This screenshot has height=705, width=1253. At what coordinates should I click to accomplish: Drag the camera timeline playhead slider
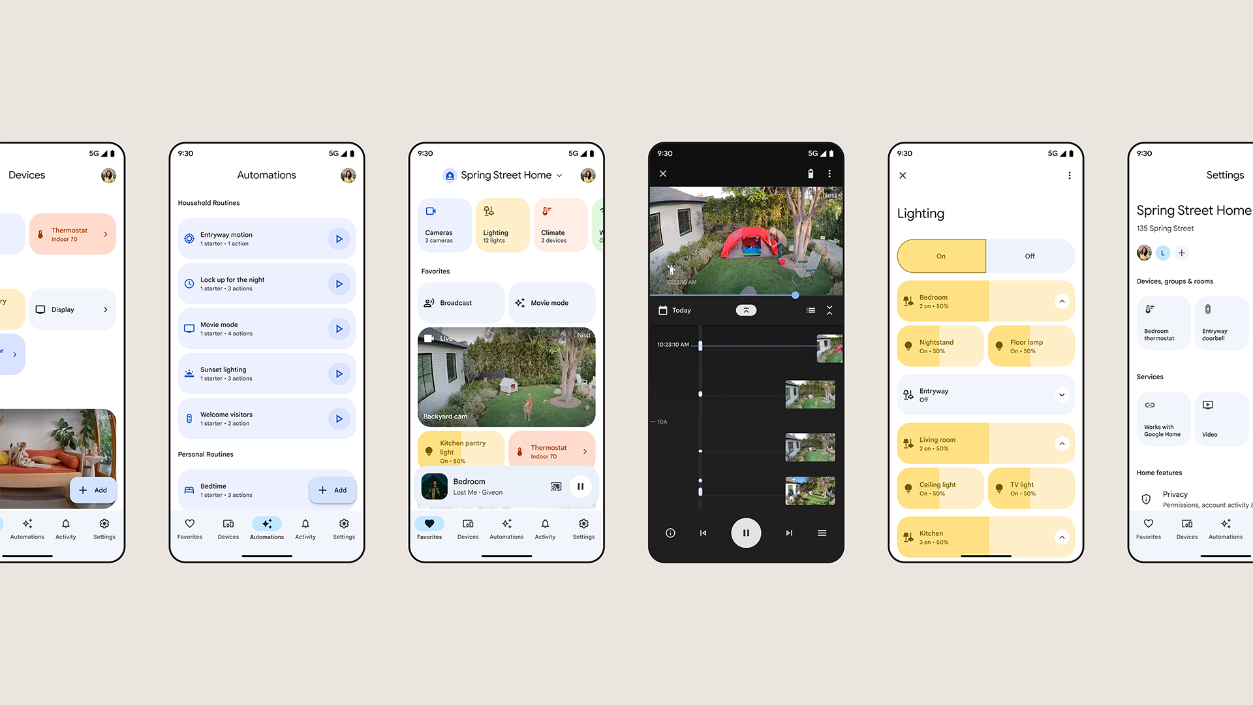click(x=795, y=295)
